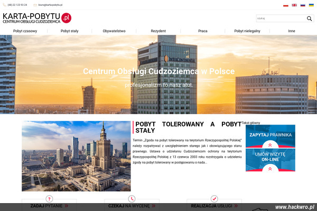Click the phone number (48) 22 123 93 24
Screen dimensions: 317x211
[17, 5]
